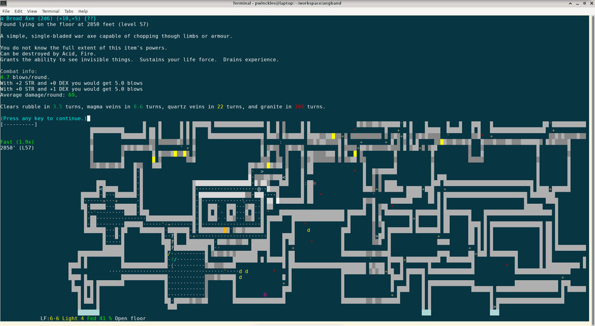Screen dimensions: 595x326
Task: Click the green Fast (1.9x) speed indicator
Action: point(18,141)
